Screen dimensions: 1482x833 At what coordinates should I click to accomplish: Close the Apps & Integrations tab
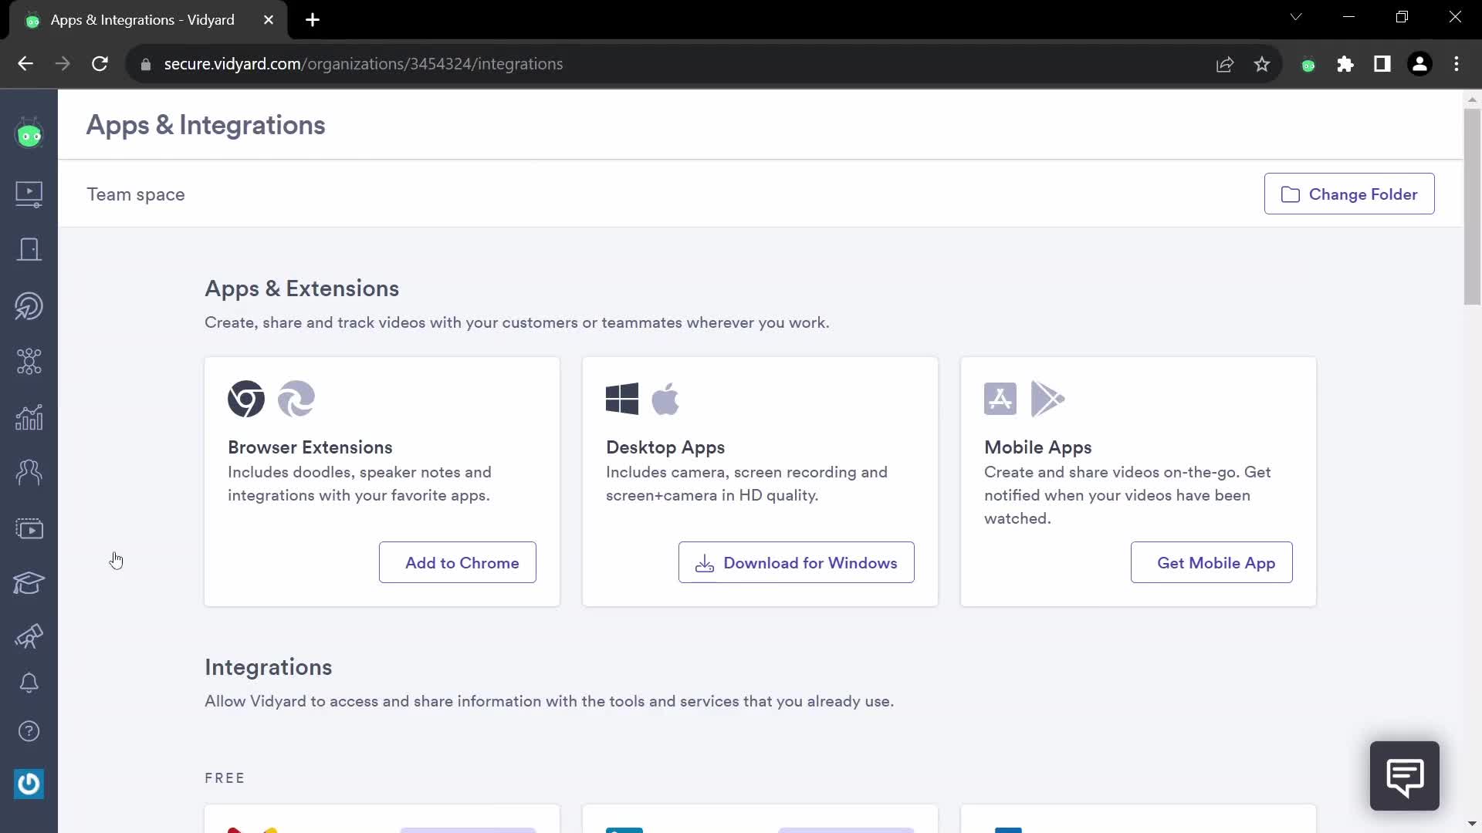click(x=269, y=20)
